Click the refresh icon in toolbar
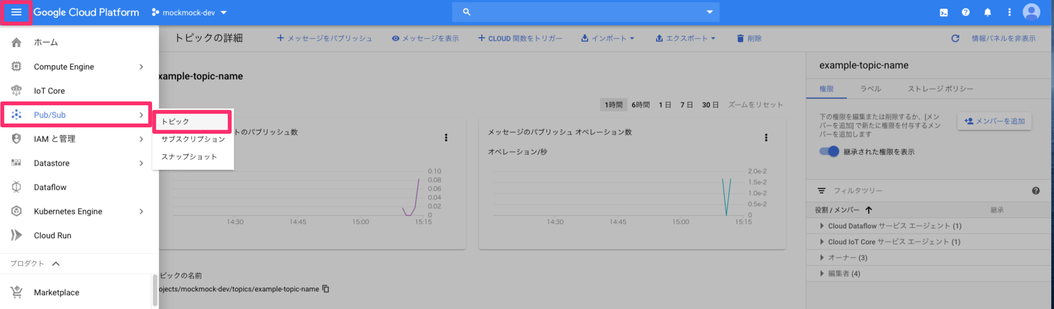 (955, 38)
